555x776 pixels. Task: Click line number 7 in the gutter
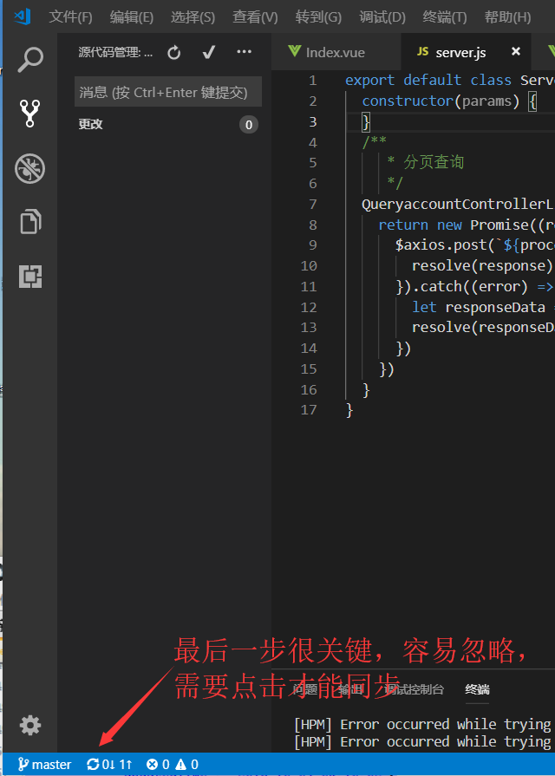(312, 204)
